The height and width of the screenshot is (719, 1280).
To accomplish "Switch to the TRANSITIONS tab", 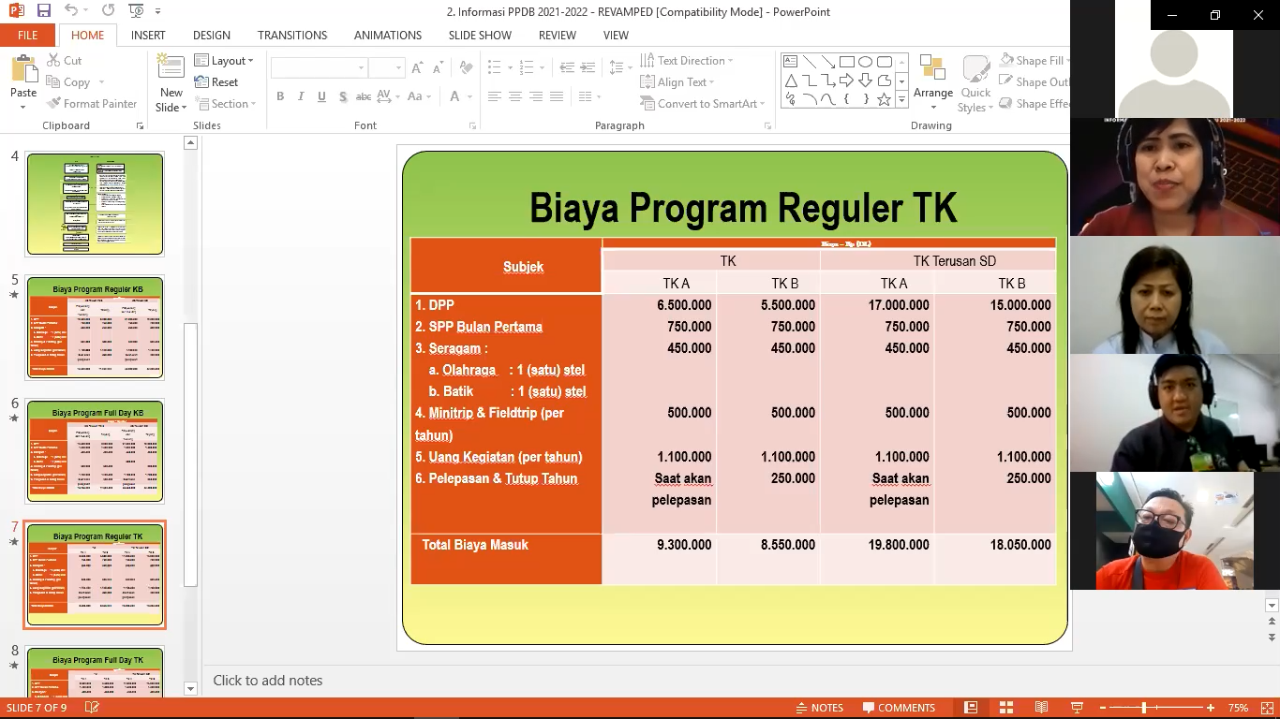I will (292, 36).
